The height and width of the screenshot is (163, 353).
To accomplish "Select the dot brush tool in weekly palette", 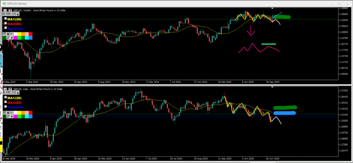I will (12, 37).
